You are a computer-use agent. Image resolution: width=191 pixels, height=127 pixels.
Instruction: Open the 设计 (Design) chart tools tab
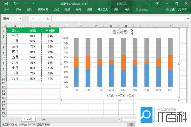pos(116,10)
